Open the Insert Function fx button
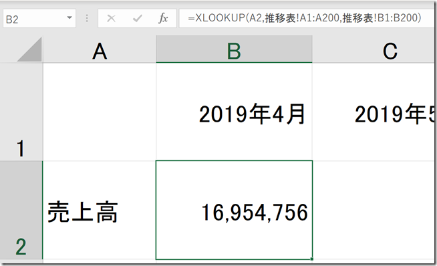Image resolution: width=437 pixels, height=266 pixels. [x=163, y=19]
